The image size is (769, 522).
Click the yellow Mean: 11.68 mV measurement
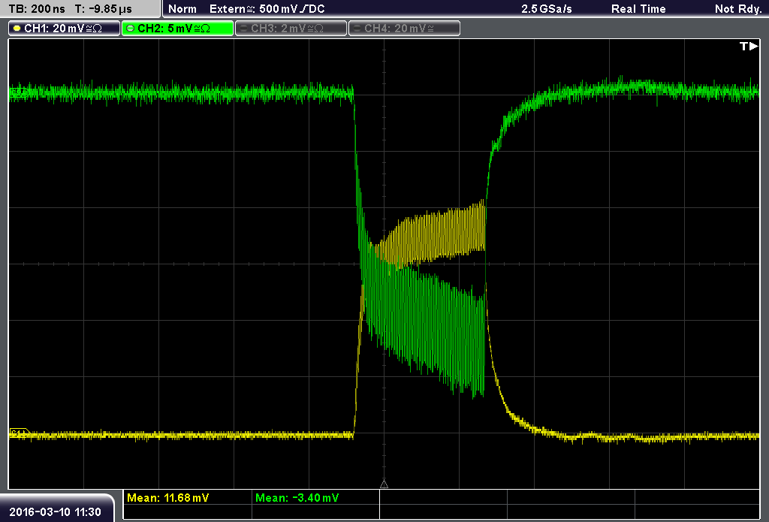click(x=167, y=498)
